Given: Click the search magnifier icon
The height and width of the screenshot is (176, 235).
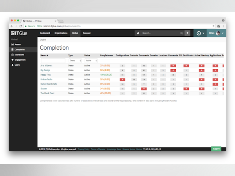Looking at the screenshot, I should coord(181,33).
